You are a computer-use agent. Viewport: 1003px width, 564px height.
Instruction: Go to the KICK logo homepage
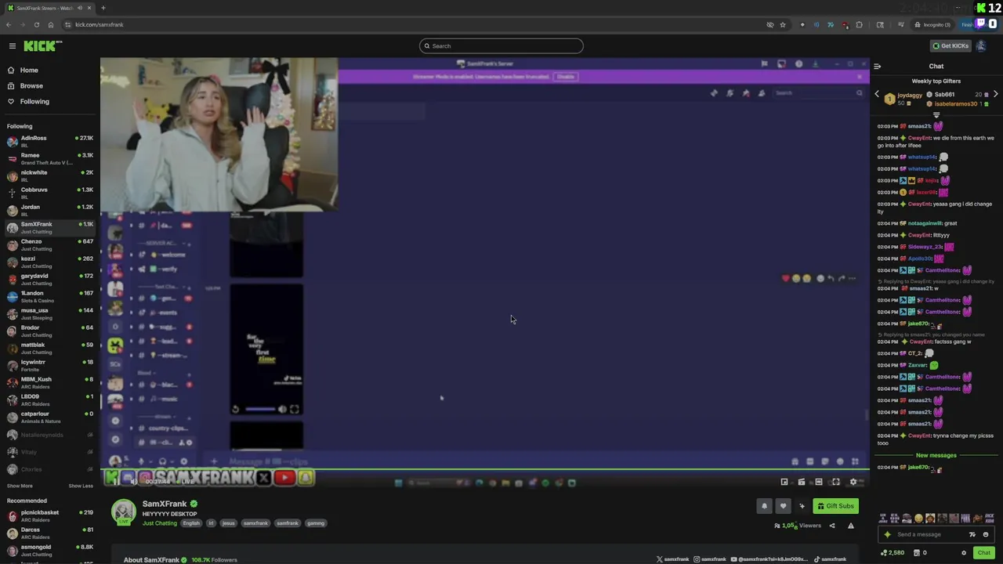point(42,46)
